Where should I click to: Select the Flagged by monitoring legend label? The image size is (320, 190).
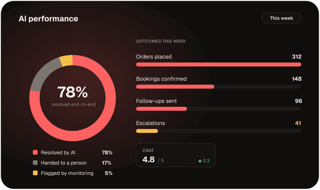click(x=67, y=173)
